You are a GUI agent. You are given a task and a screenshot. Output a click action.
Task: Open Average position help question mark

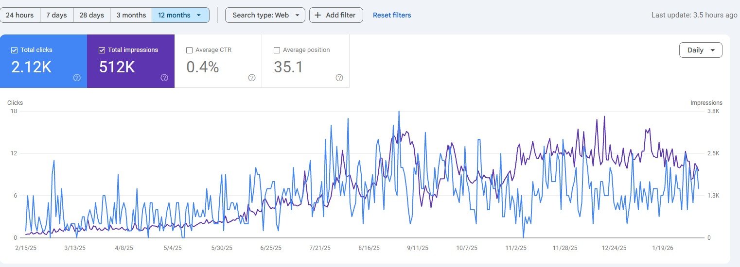(339, 78)
